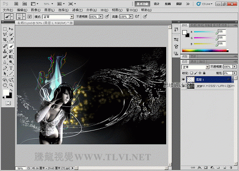This screenshot has height=171, width=239.
Task: Toggle tablet pressure controls opacity
Action: (x=107, y=16)
